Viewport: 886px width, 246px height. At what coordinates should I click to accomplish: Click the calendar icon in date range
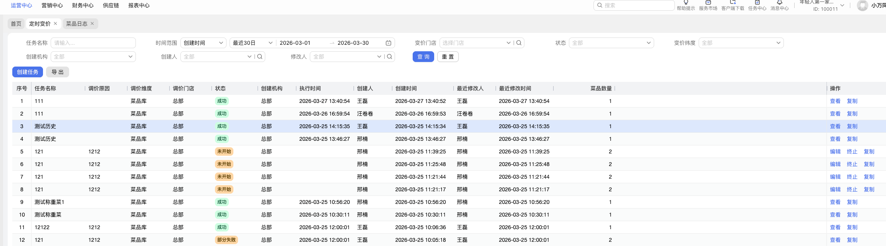click(388, 43)
